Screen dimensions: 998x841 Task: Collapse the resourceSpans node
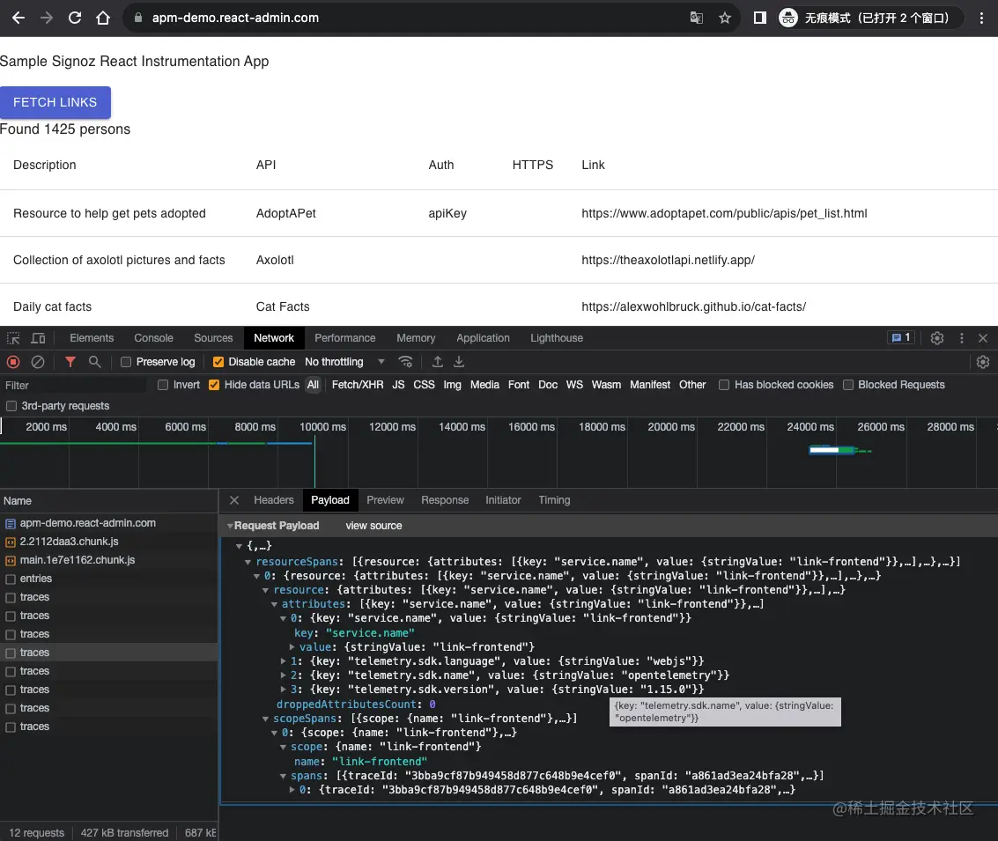(x=248, y=563)
